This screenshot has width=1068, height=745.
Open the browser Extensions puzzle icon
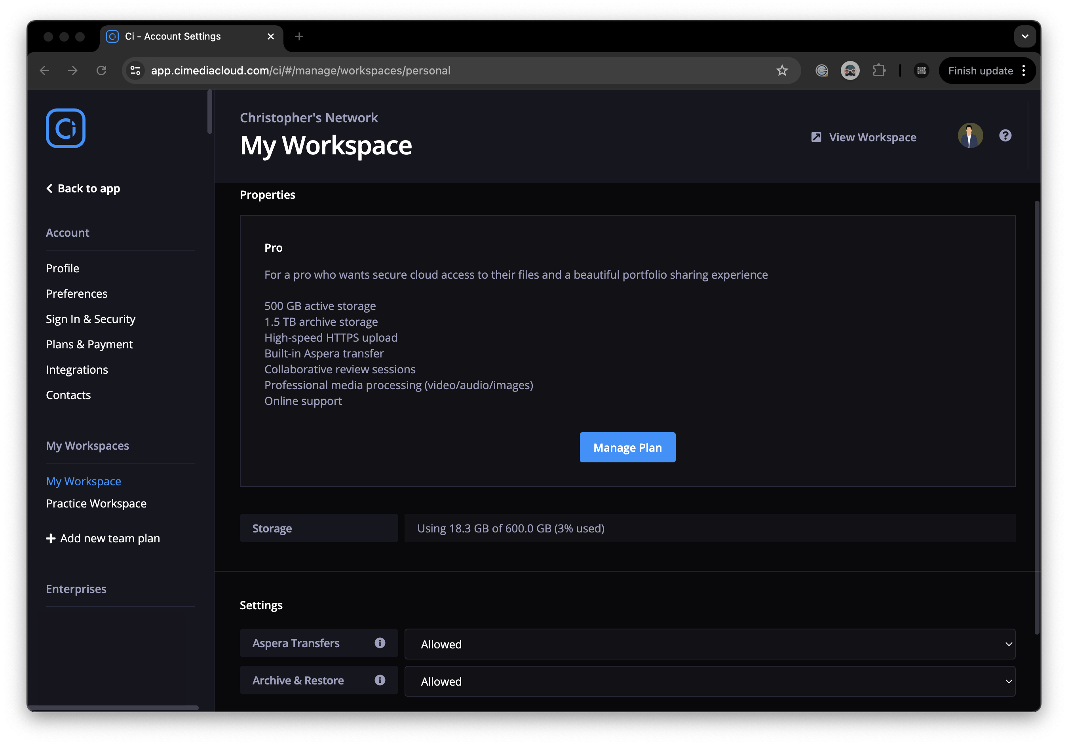tap(879, 70)
